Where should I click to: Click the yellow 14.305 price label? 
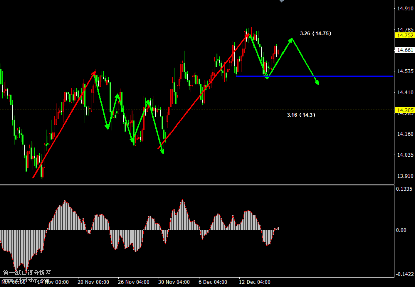click(405, 110)
